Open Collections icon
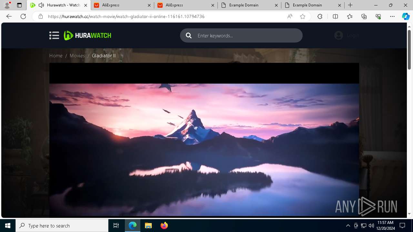 (364, 16)
